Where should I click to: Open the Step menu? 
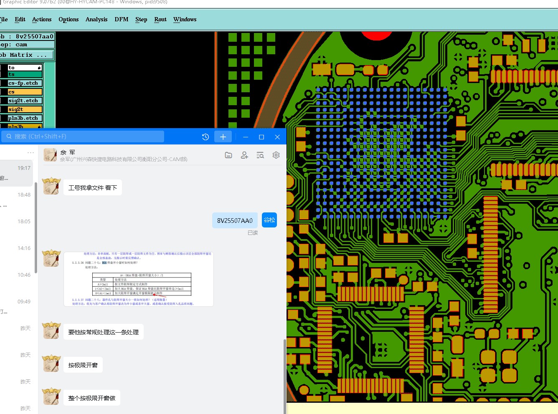tap(141, 19)
